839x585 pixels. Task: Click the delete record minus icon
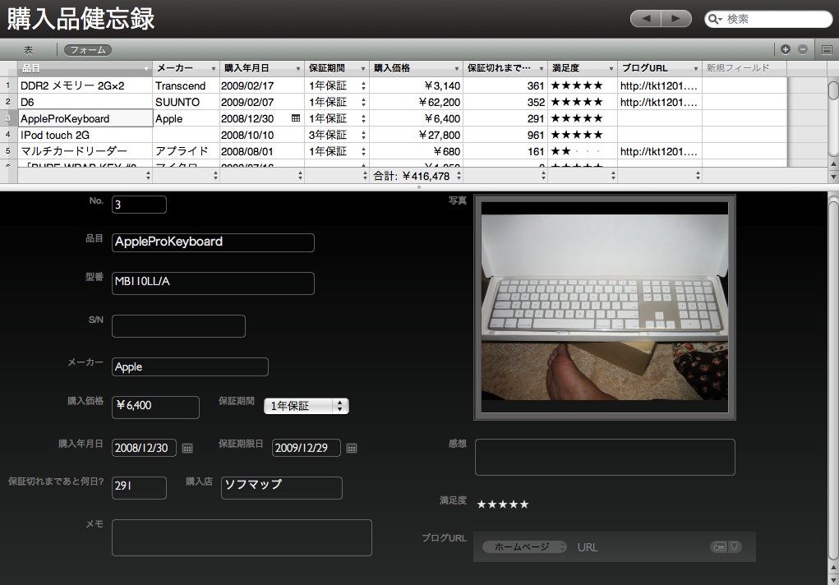pos(803,50)
